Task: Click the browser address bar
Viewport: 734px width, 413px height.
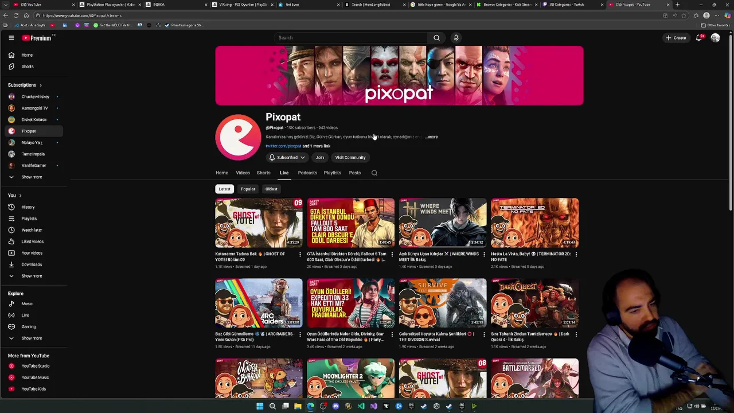Action: [x=344, y=15]
